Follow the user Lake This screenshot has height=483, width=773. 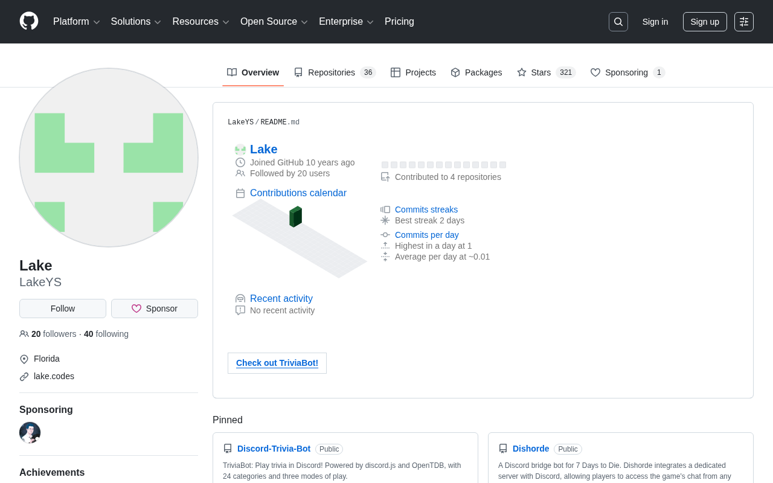(63, 309)
